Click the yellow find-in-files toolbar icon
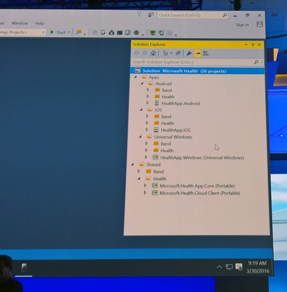This screenshot has height=292, width=287. pos(79,32)
